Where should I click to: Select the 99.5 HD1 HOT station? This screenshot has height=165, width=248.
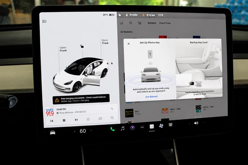(x=171, y=111)
